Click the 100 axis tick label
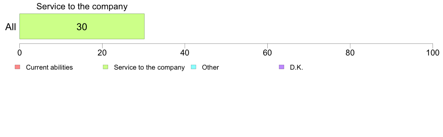The height and width of the screenshot is (137, 443). (x=433, y=53)
